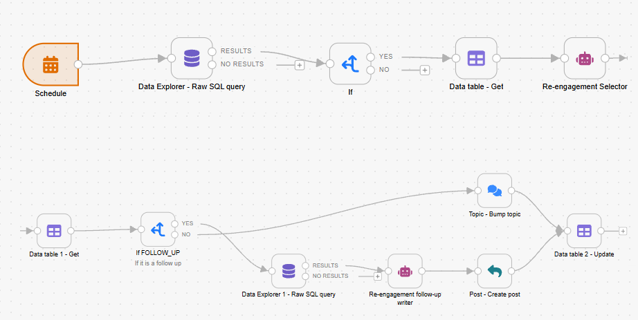Click plus after Data table 2 - Update
Screen dimensions: 638x320
[x=623, y=231]
